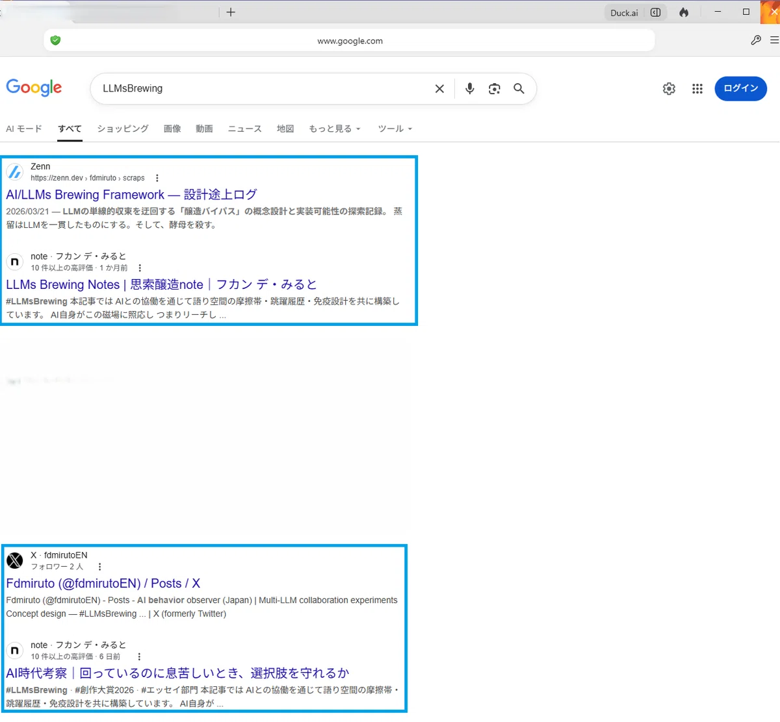
Task: Switch to ニュース tab
Action: [x=244, y=129]
